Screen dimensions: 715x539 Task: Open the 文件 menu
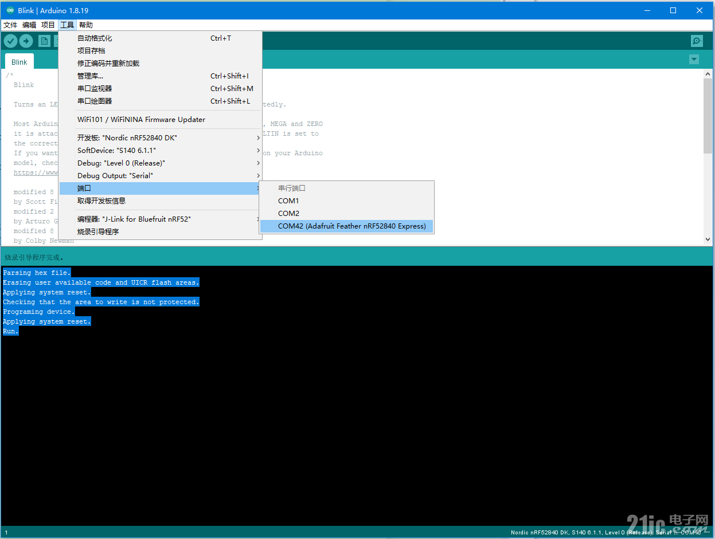click(x=10, y=25)
